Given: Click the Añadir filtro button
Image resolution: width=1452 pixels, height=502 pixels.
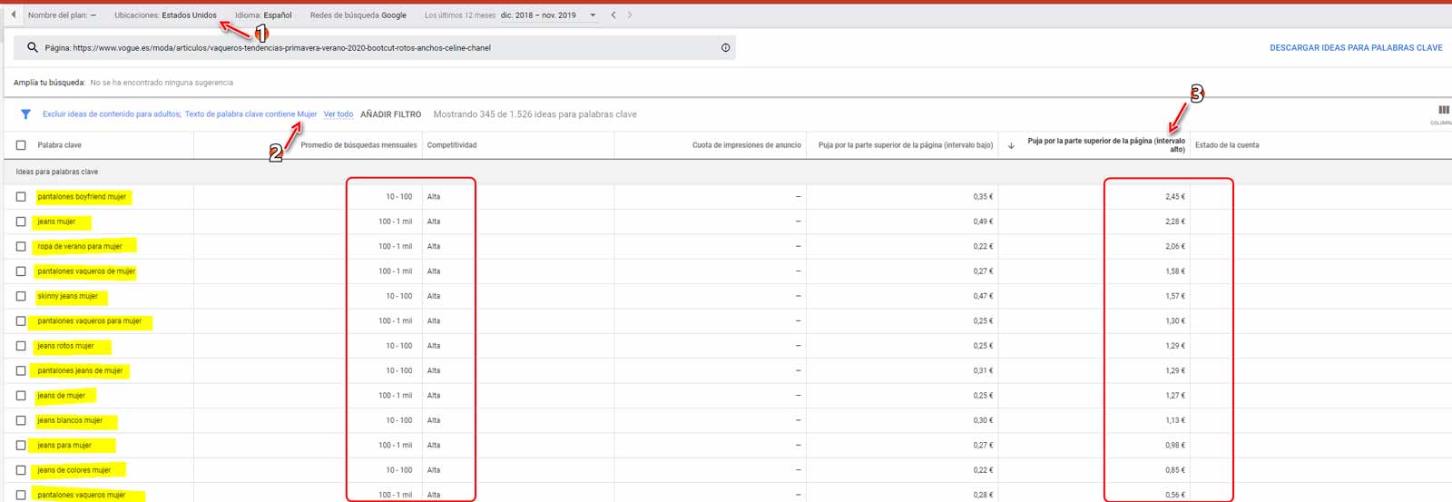Looking at the screenshot, I should coord(390,114).
